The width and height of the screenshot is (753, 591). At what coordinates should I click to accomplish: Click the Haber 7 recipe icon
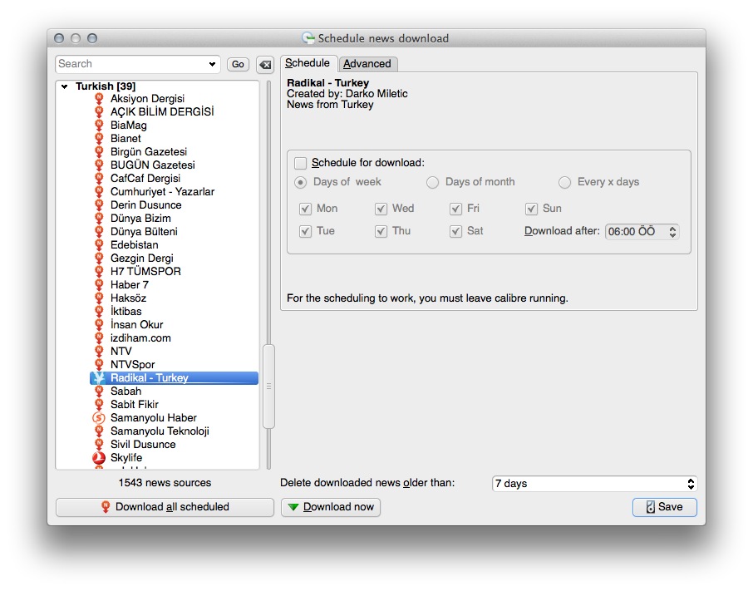point(99,285)
